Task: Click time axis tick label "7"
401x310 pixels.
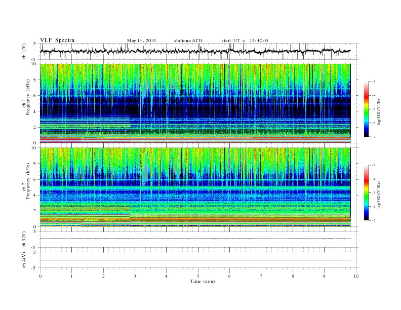Action: pos(261,276)
